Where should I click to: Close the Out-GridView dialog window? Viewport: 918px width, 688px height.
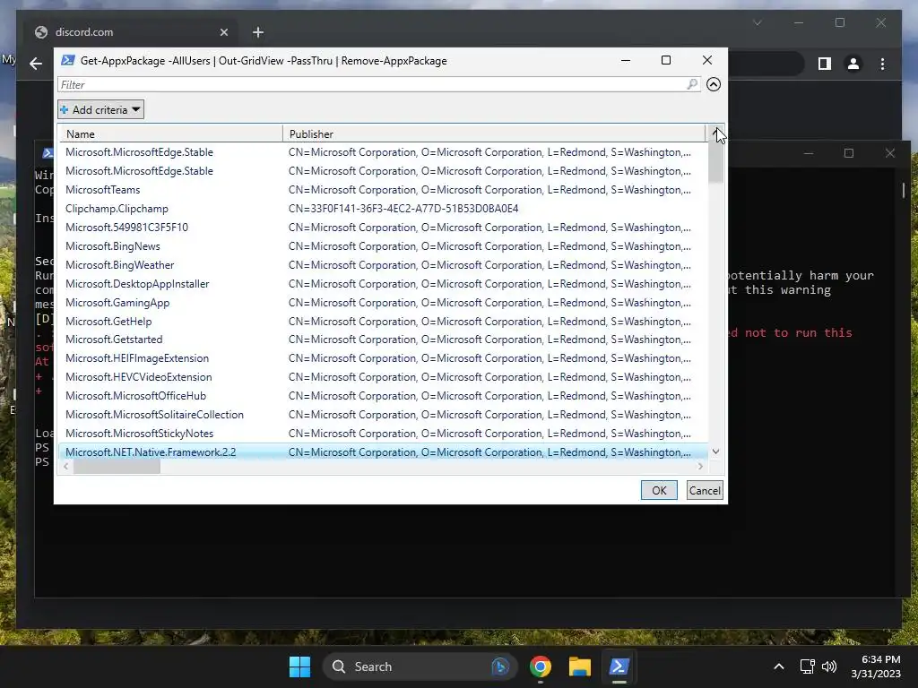pos(707,60)
